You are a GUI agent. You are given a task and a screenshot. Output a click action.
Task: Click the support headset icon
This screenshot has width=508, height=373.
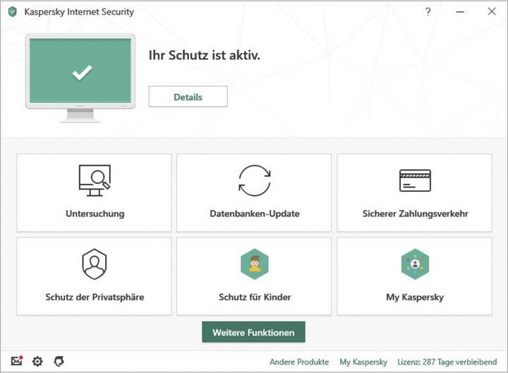tap(59, 361)
